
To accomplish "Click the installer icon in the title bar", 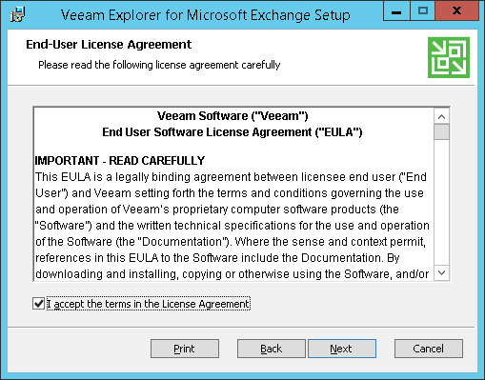I will [x=17, y=14].
